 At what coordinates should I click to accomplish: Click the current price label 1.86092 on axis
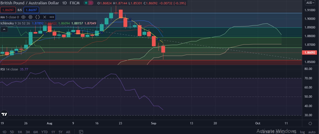point(310,53)
